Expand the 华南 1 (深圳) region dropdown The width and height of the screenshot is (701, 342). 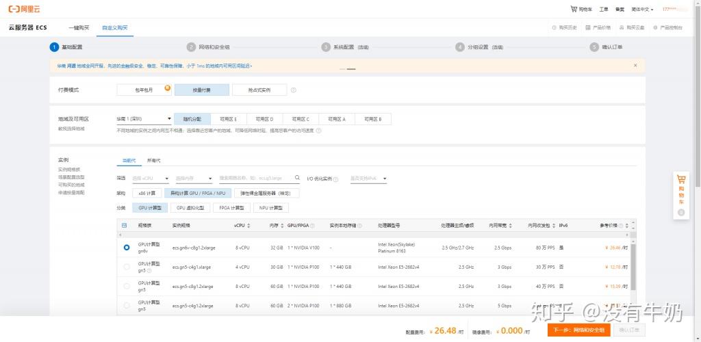144,119
